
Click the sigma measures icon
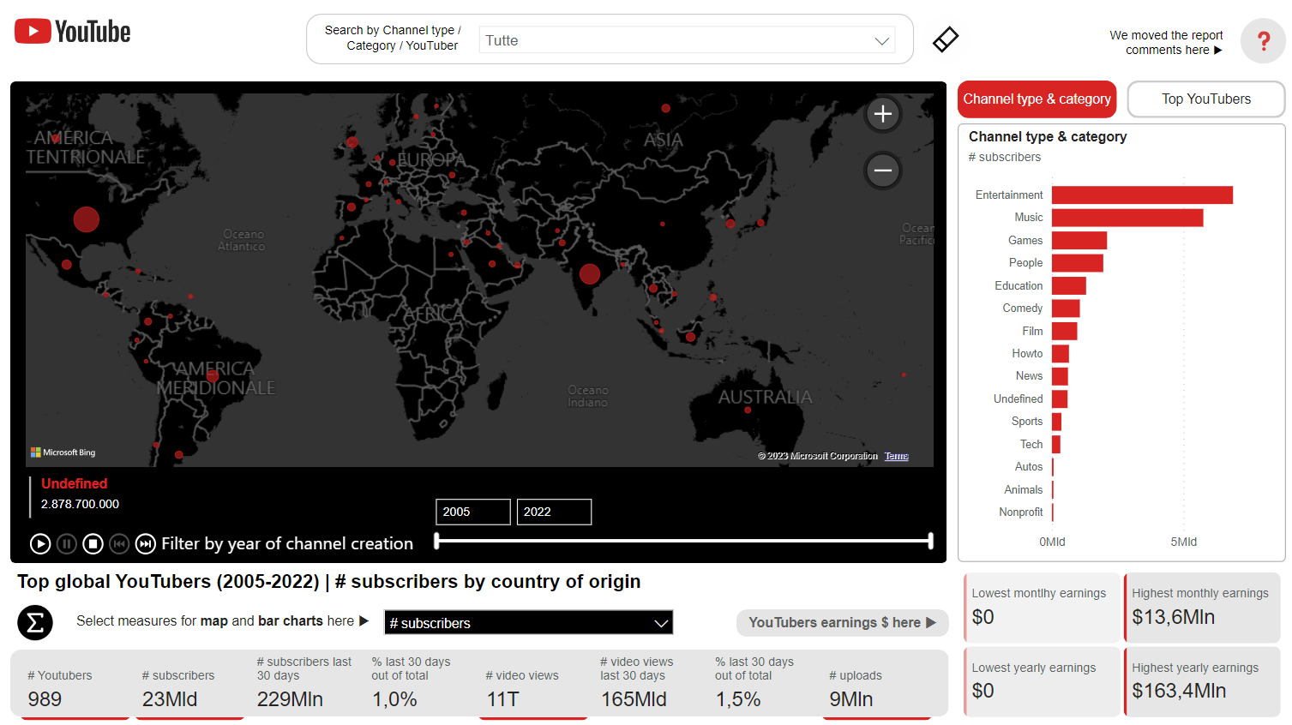coord(35,622)
